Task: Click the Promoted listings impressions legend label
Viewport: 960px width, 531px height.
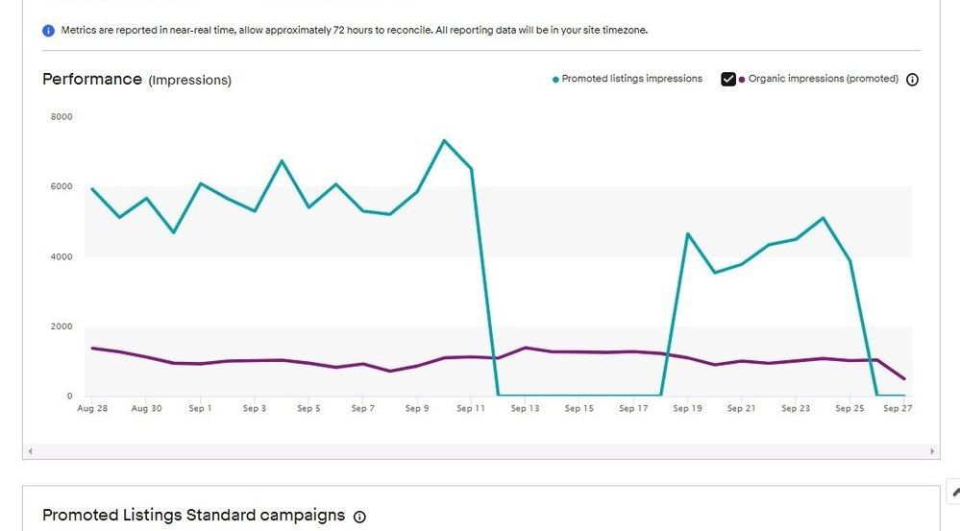Action: click(631, 79)
